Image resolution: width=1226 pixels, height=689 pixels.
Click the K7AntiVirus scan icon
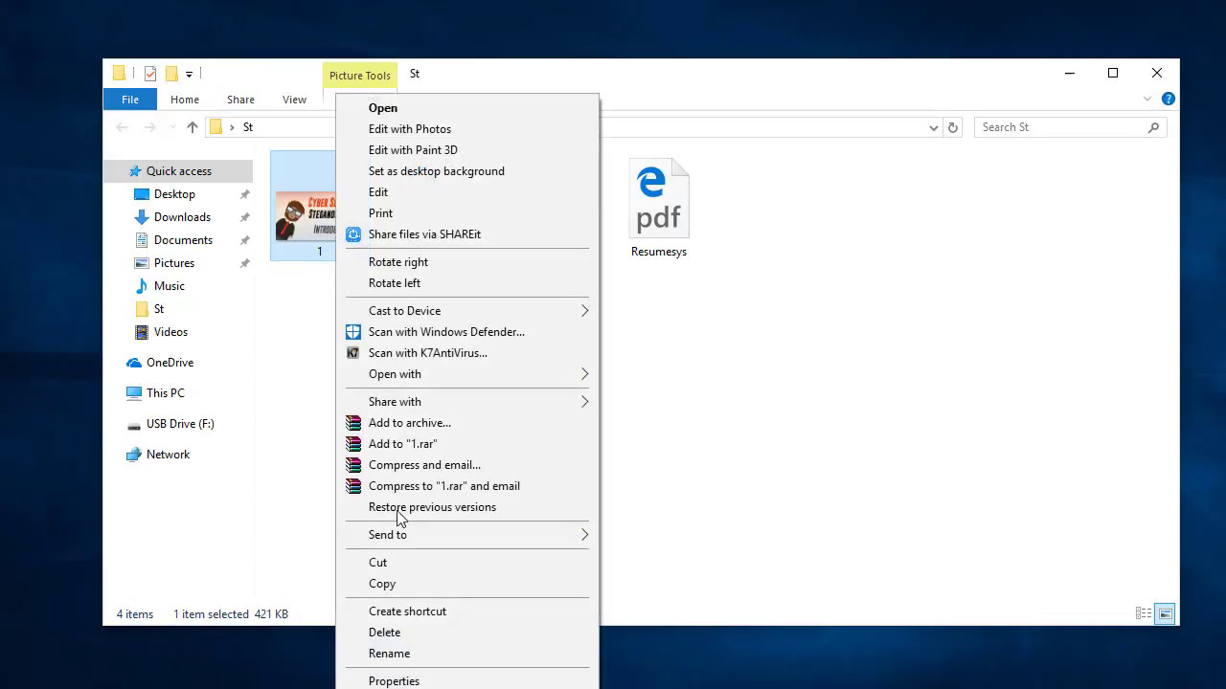tap(353, 353)
